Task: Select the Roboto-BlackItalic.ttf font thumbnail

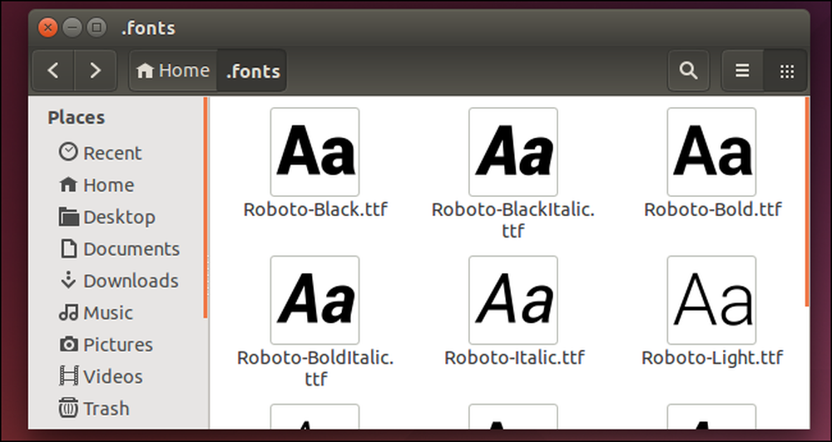Action: coord(513,151)
